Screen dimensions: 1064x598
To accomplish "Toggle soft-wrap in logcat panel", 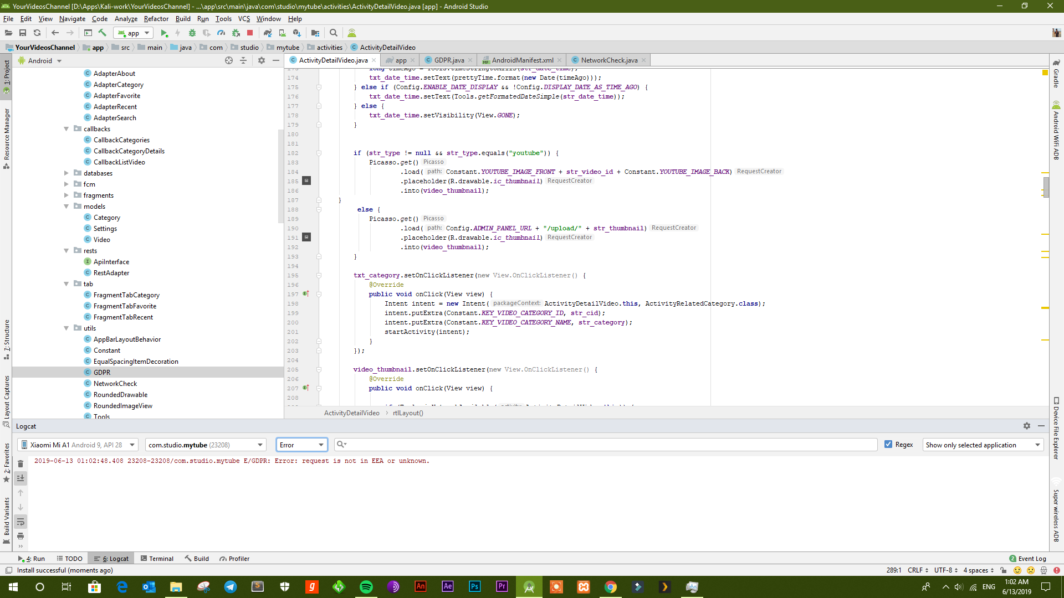I will pos(21,522).
